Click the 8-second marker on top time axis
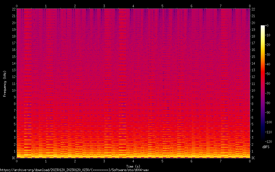This screenshot has width=275, height=172. pos(250,6)
